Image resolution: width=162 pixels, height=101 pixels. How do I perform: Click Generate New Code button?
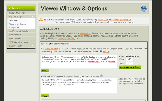130,67
